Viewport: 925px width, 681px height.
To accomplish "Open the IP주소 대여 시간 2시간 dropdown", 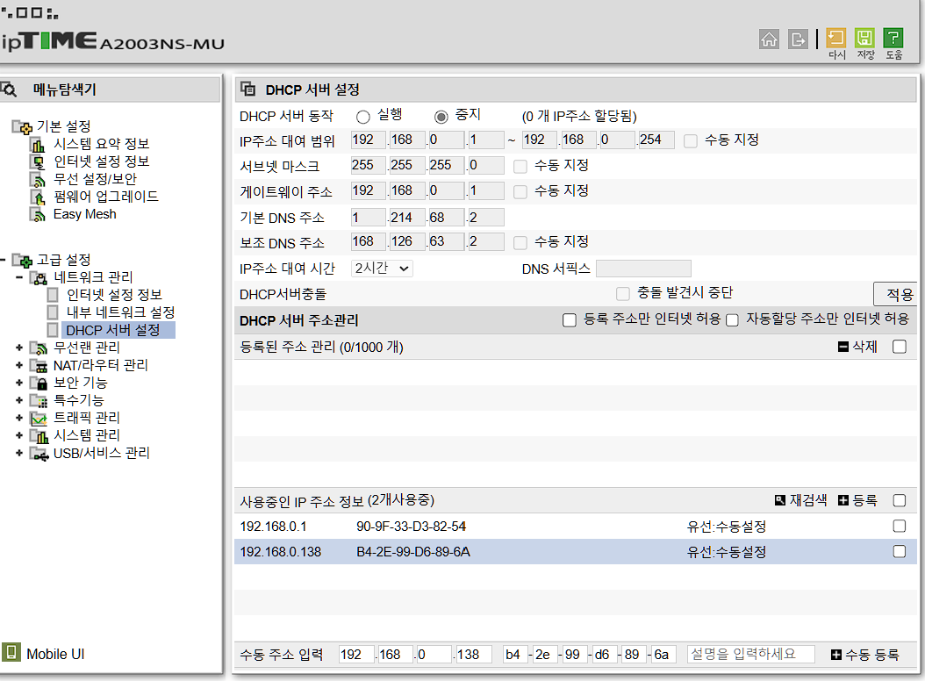I will 382,269.
